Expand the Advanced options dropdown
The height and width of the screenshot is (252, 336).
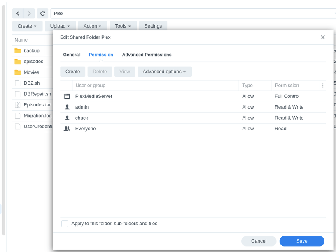pyautogui.click(x=165, y=72)
